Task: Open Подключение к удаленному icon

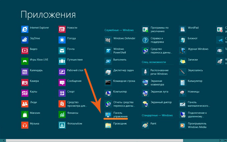Action: pyautogui.click(x=183, y=115)
